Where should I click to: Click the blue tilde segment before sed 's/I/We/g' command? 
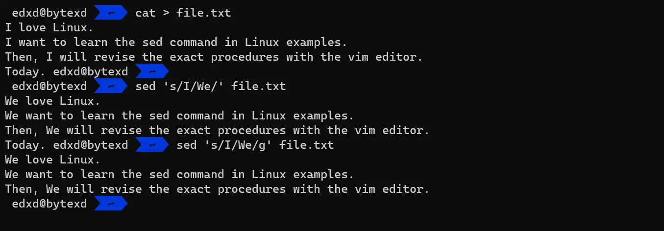[152, 145]
